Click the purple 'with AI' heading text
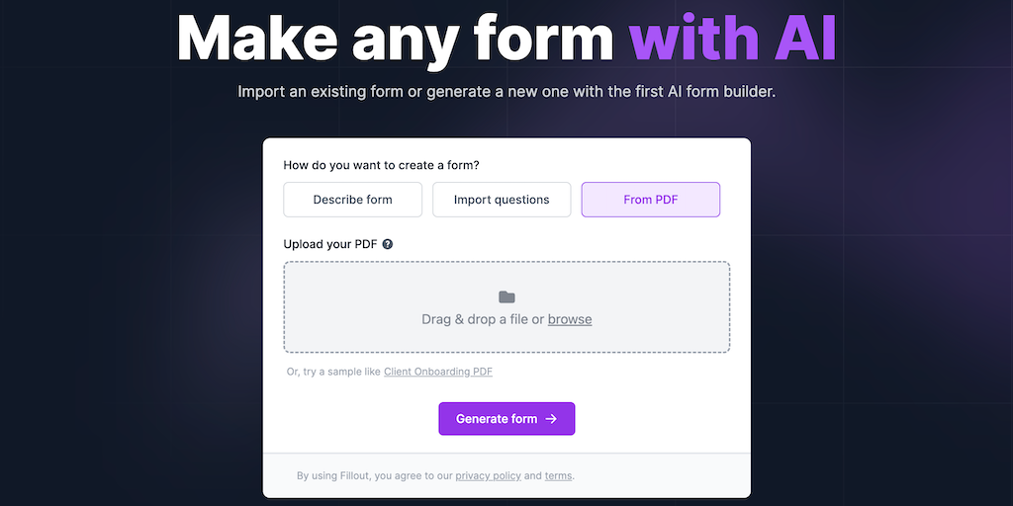 tap(733, 40)
